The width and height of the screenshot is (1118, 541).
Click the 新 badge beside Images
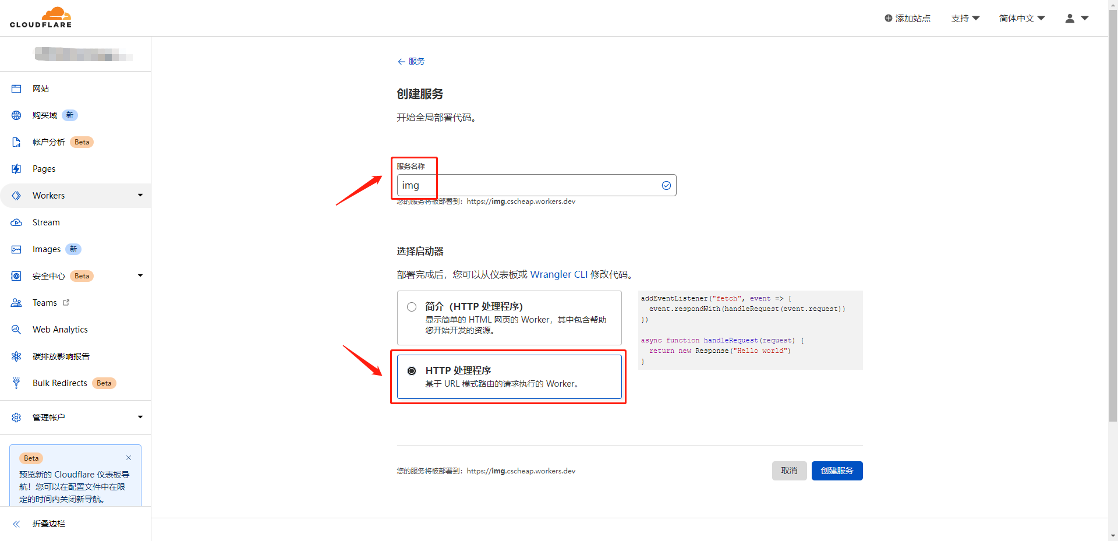(x=73, y=249)
